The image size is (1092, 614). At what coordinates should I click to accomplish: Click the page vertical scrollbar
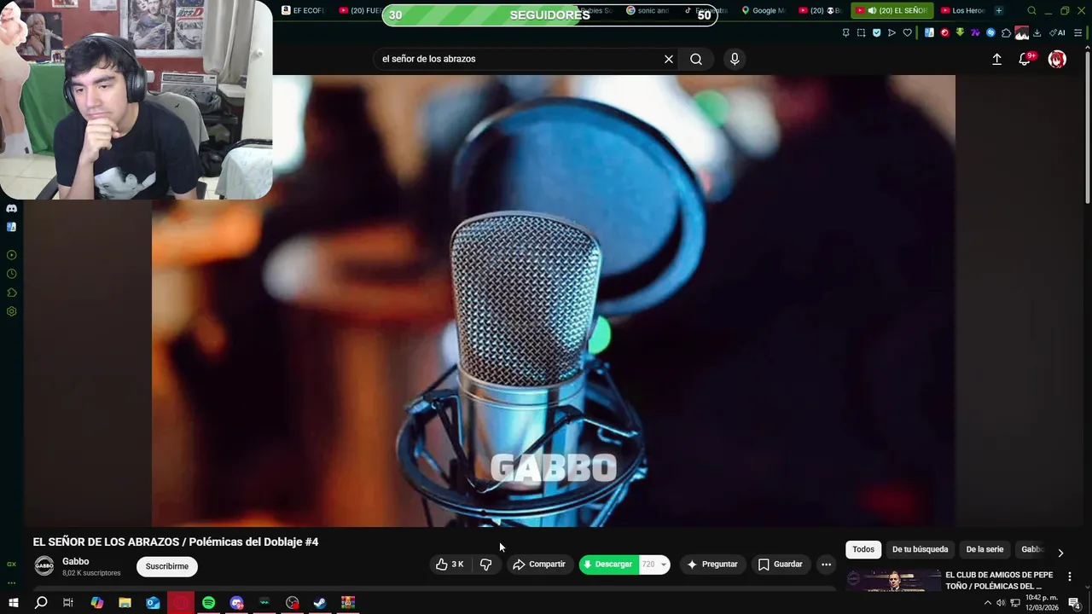click(x=1087, y=126)
